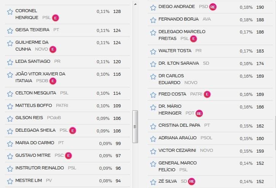Click the E badge next to Guilherme da Cunha
276x188 pixels.
[x=53, y=49]
